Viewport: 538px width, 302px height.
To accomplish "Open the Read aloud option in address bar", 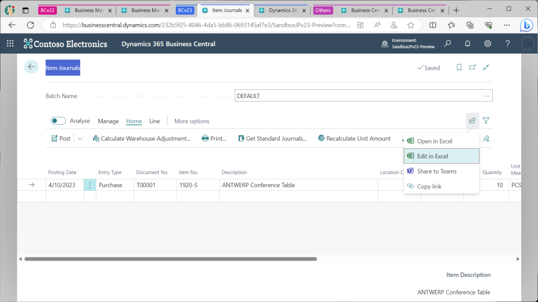I will 377,25.
